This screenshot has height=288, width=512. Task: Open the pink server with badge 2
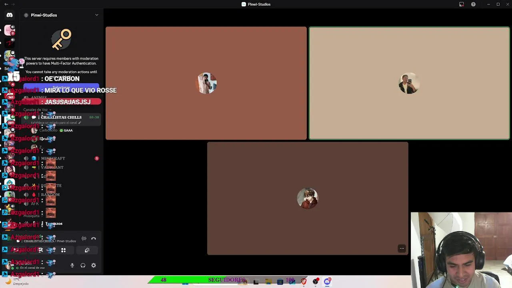tap(10, 30)
